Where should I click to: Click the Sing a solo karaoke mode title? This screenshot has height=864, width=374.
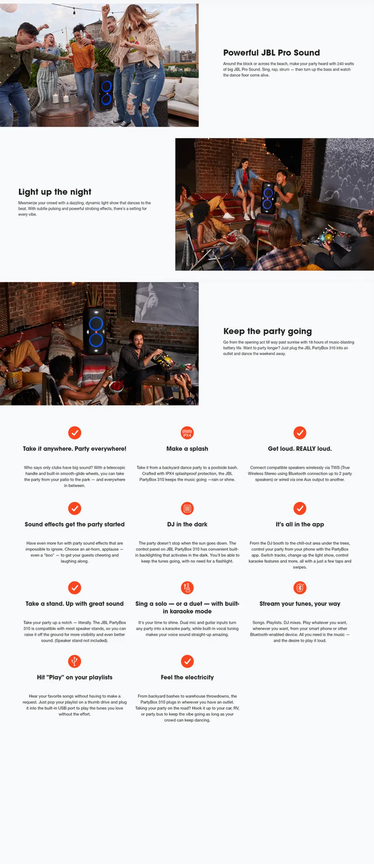tap(187, 607)
